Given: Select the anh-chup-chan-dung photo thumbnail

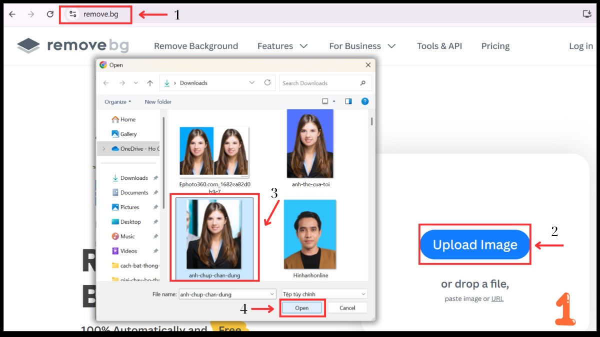Looking at the screenshot, I should coord(213,235).
